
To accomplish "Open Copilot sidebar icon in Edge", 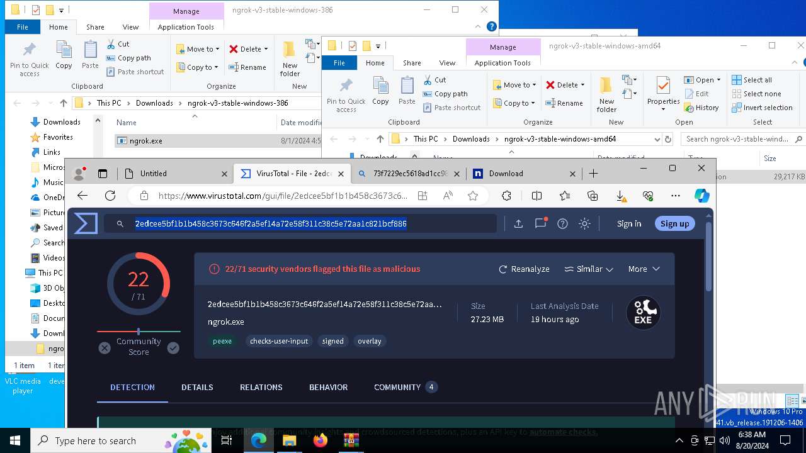I will click(702, 196).
